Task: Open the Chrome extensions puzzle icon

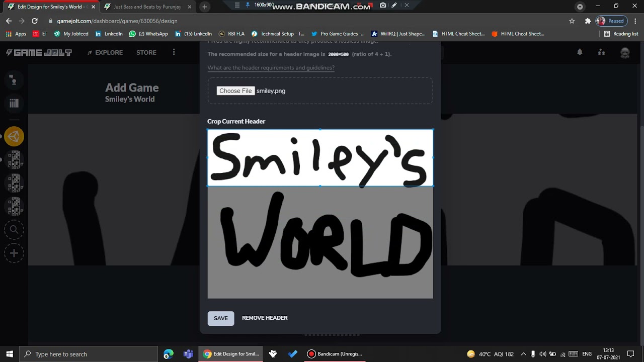Action: coord(588,21)
